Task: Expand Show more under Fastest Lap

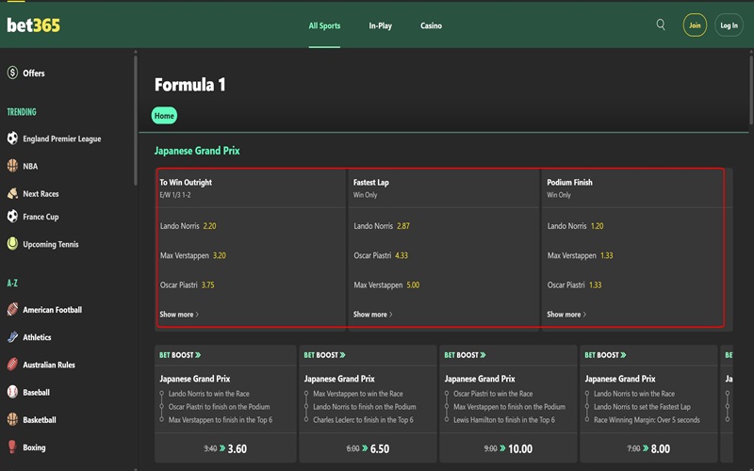Action: [x=372, y=315]
